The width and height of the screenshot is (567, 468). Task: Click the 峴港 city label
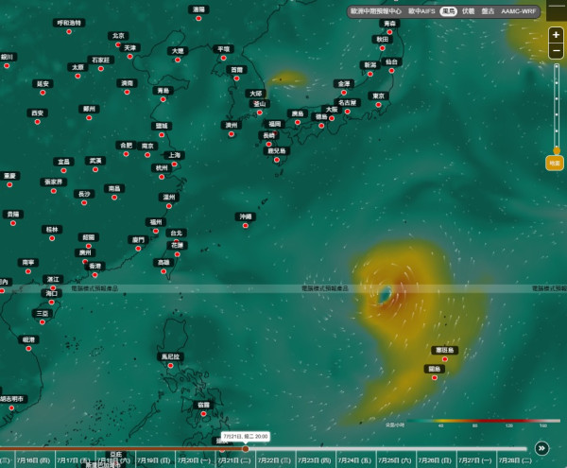point(28,339)
